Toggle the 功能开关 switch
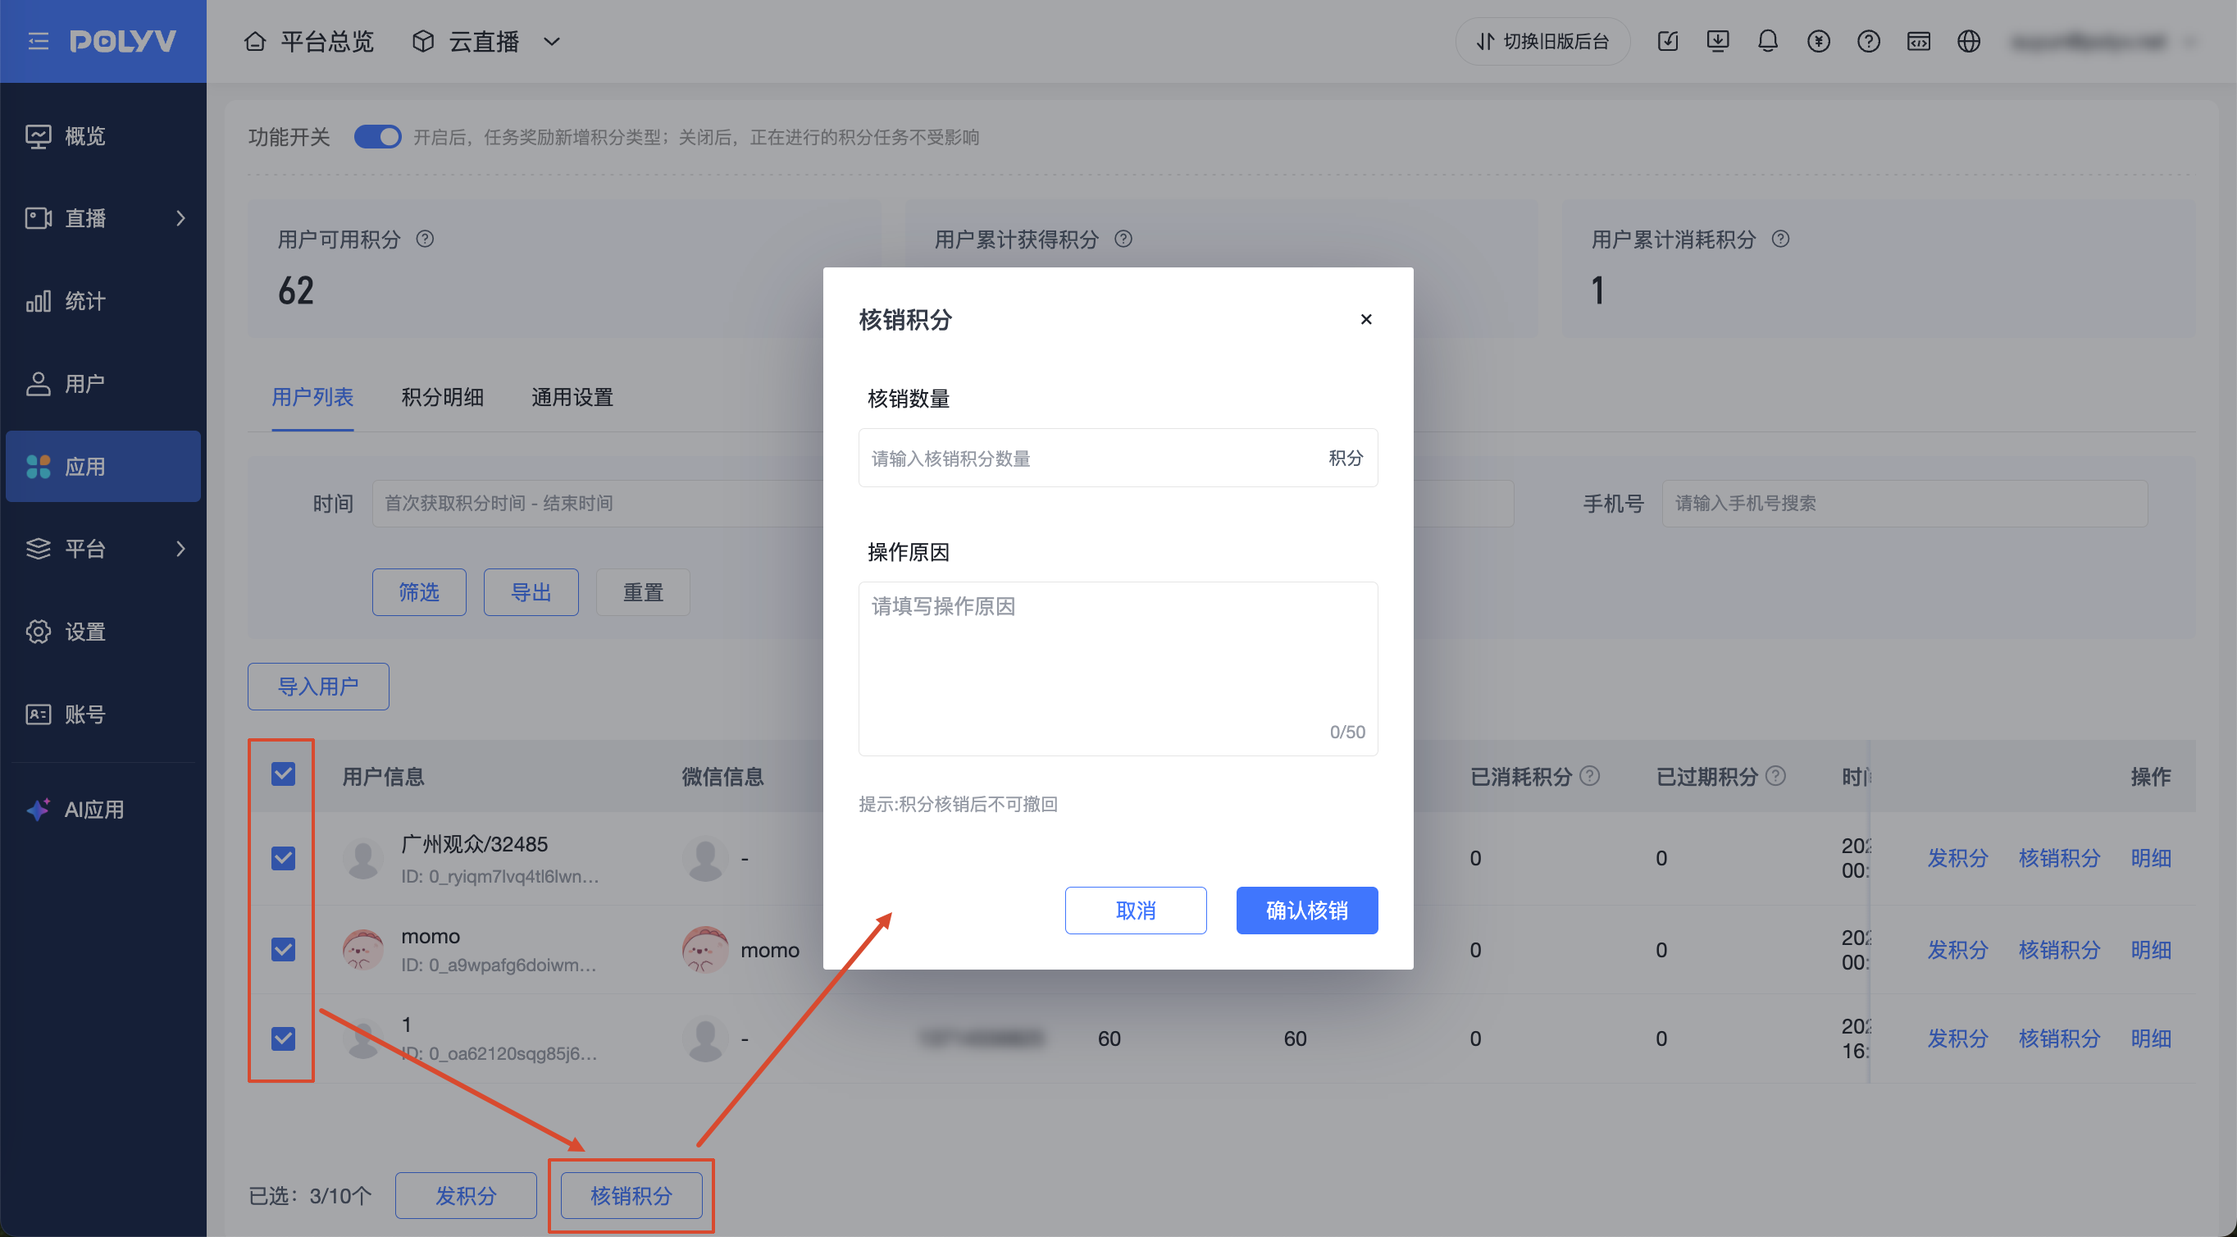 coord(378,136)
